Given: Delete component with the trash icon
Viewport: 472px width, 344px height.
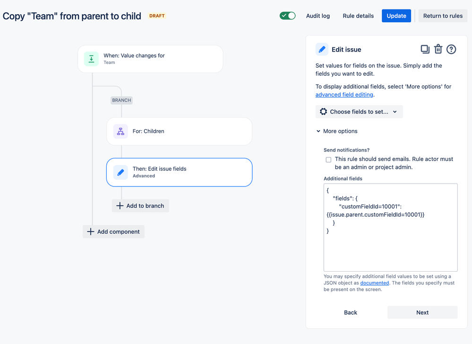Looking at the screenshot, I should pos(438,49).
